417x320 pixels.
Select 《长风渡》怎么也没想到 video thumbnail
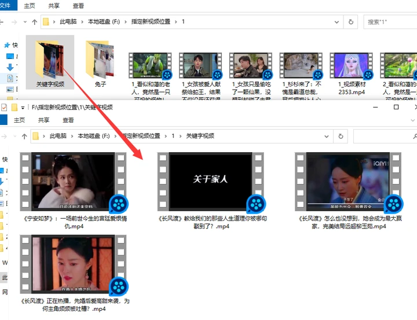coord(349,182)
